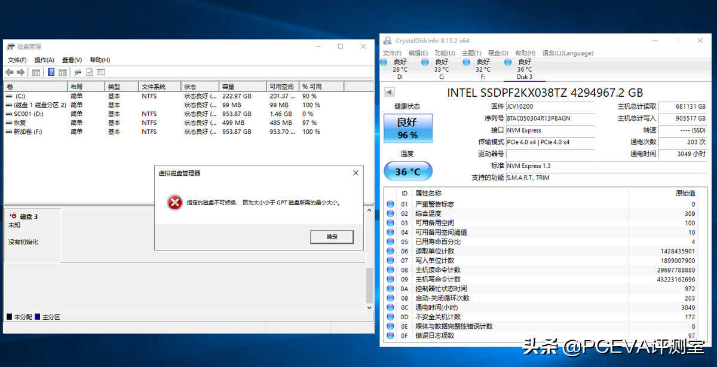Image resolution: width=717 pixels, height=367 pixels.
Task: Click the firmware field showing JCV10200
Action: [550, 106]
